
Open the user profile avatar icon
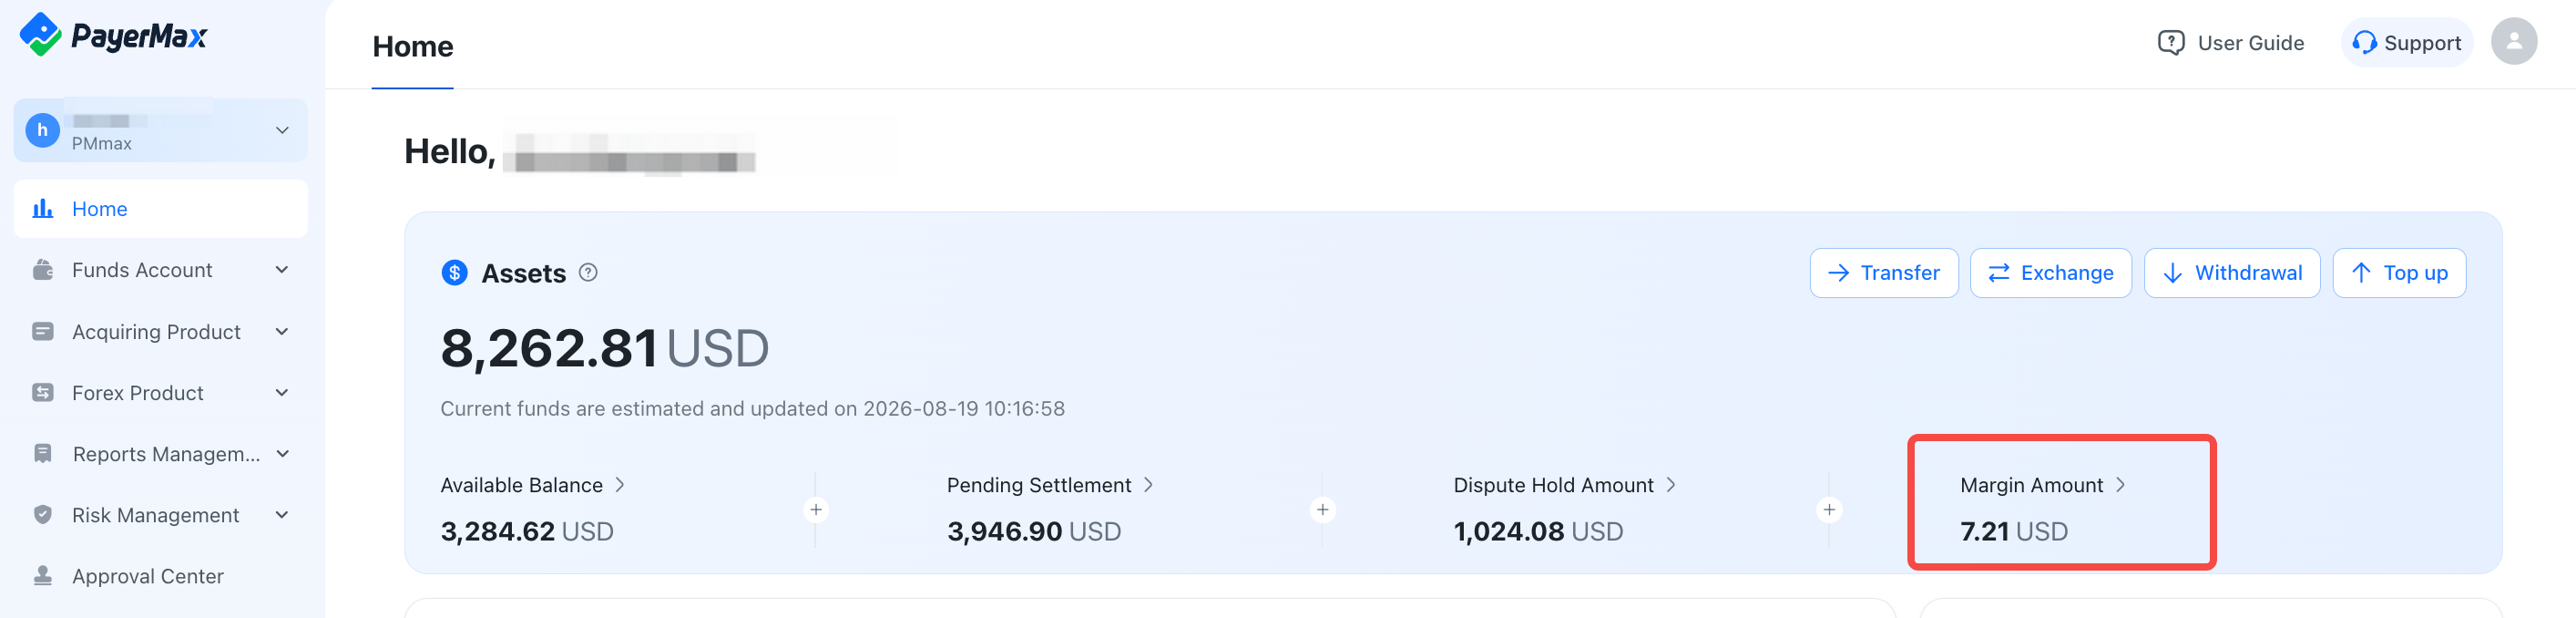[2513, 42]
